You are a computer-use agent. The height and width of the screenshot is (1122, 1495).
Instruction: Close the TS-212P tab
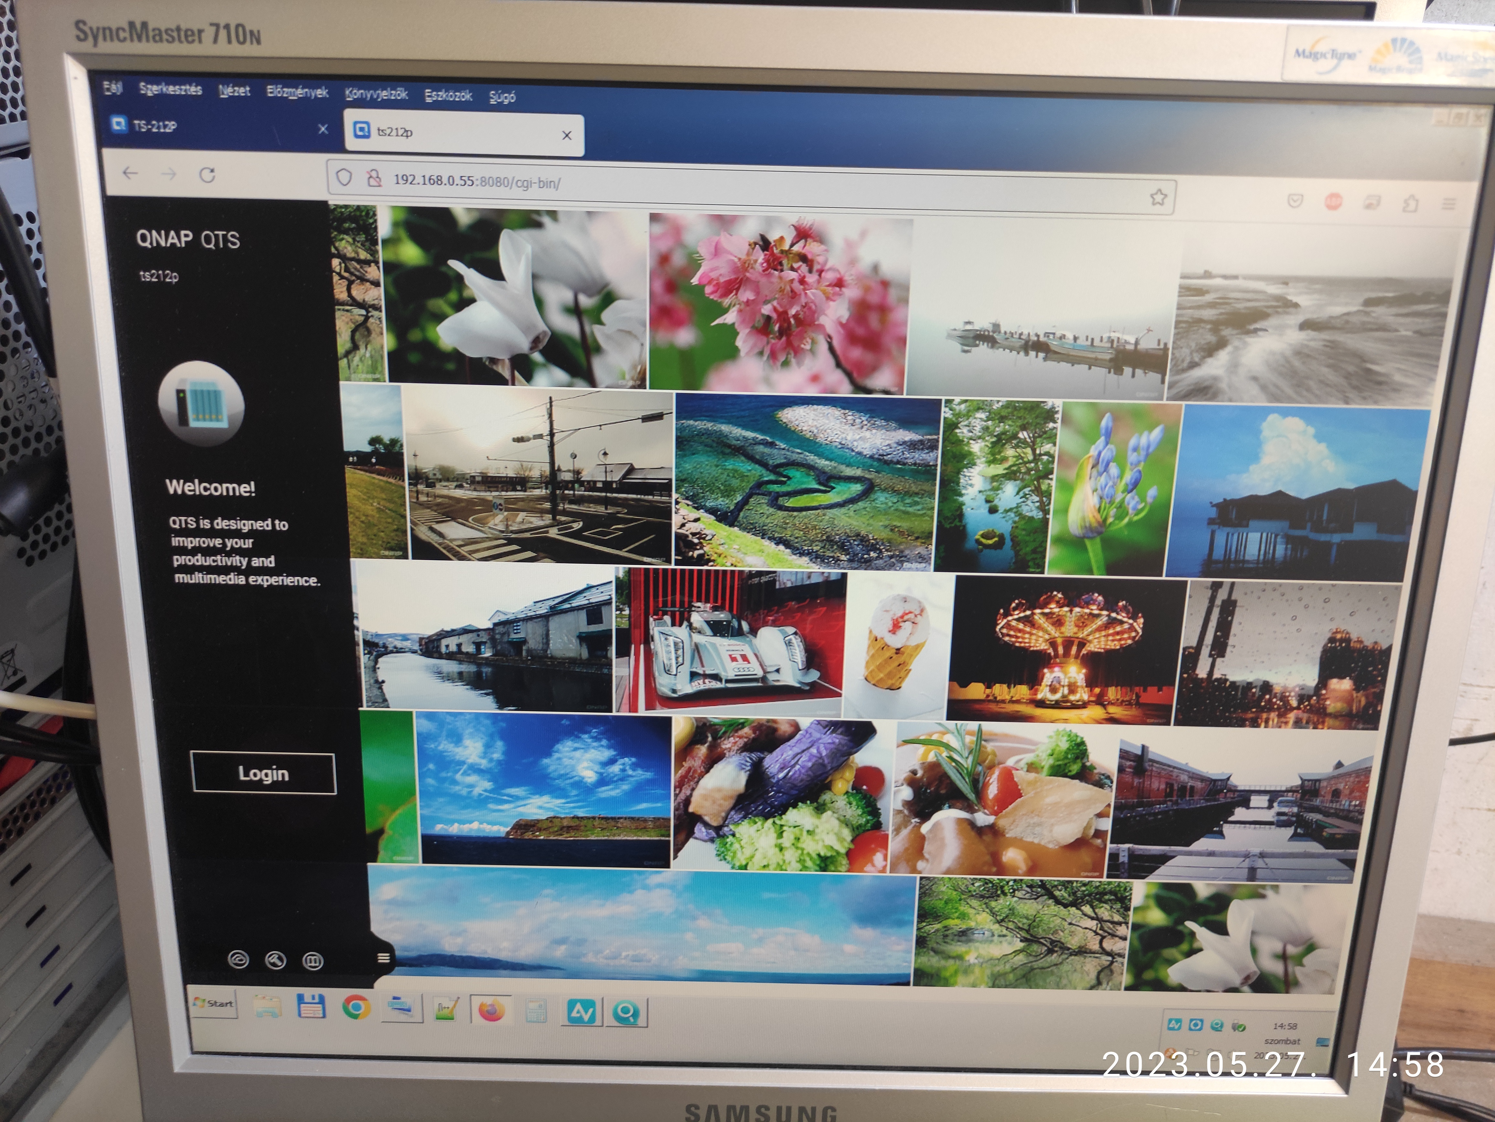(x=323, y=129)
